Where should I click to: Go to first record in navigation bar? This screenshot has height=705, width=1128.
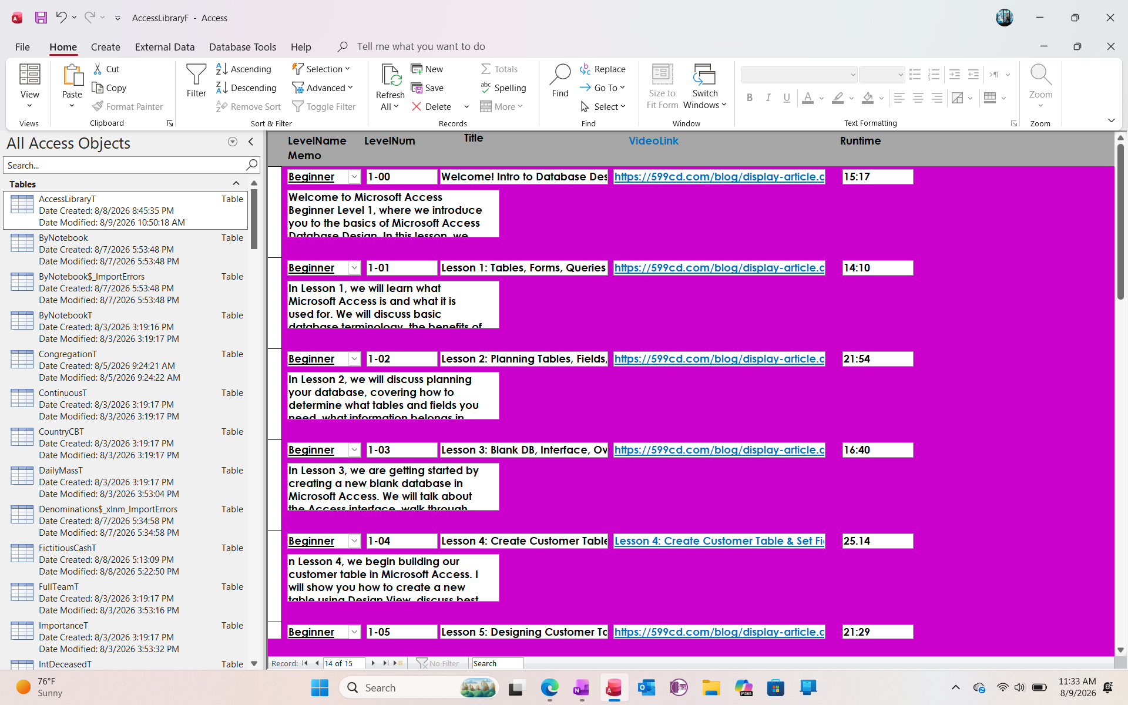pyautogui.click(x=305, y=663)
